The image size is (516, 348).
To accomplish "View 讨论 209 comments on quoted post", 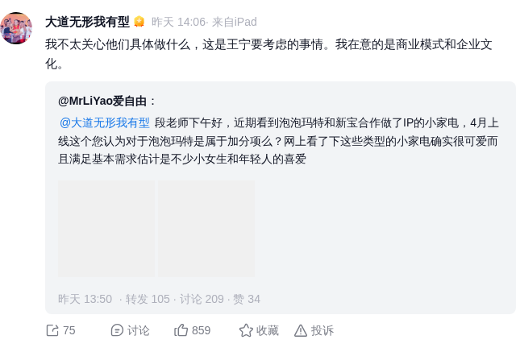I will pos(202,299).
